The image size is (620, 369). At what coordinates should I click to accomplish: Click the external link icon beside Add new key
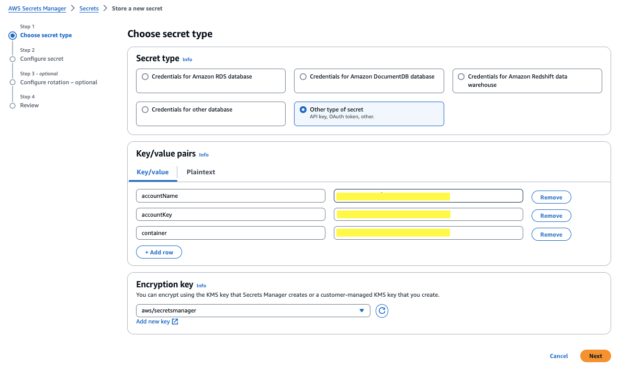tap(175, 321)
